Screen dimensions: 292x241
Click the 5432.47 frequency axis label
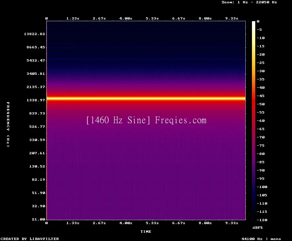tap(36, 60)
